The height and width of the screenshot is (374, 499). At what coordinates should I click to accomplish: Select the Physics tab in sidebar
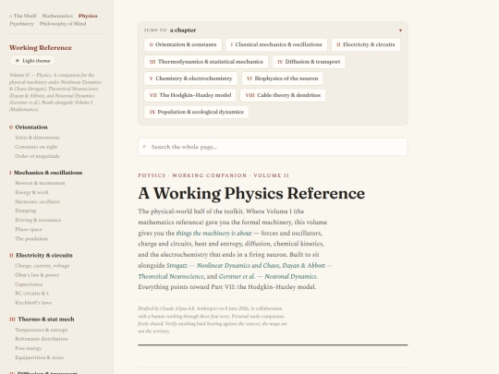tap(88, 16)
